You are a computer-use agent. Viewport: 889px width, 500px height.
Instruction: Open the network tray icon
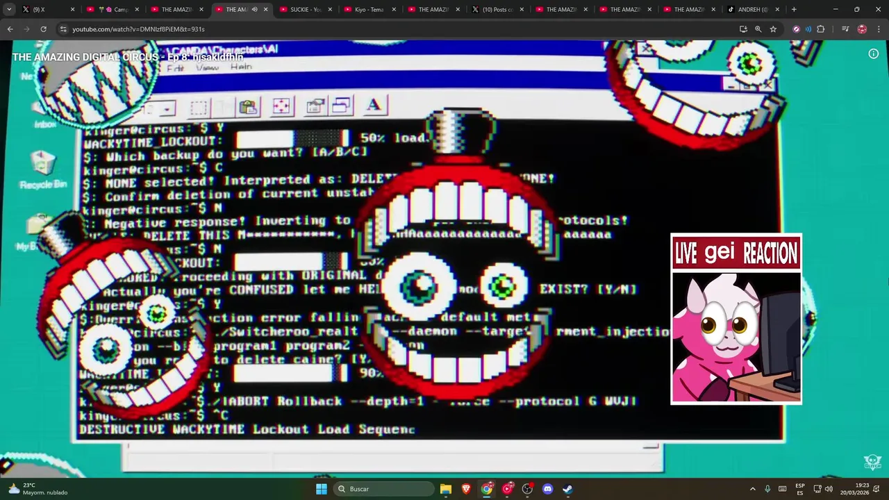(x=817, y=489)
